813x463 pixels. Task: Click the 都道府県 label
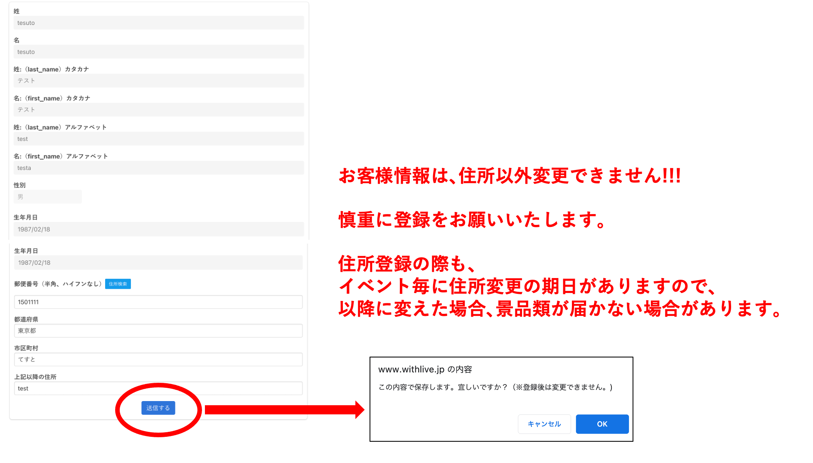click(26, 319)
